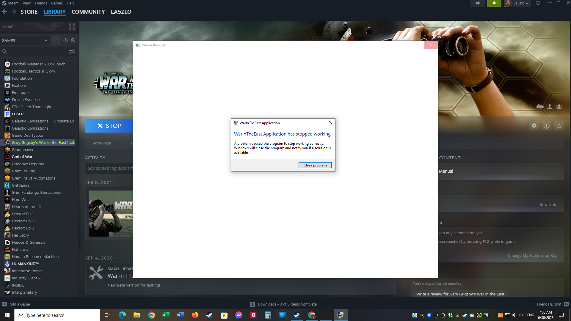Write a review for War in the East
This screenshot has width=571, height=321.
460,294
